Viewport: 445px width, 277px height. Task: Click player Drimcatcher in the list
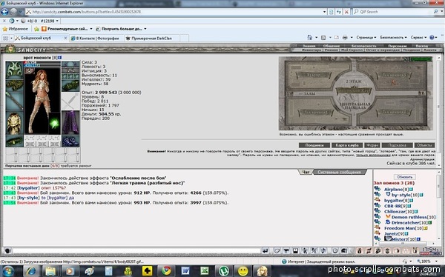406,223
